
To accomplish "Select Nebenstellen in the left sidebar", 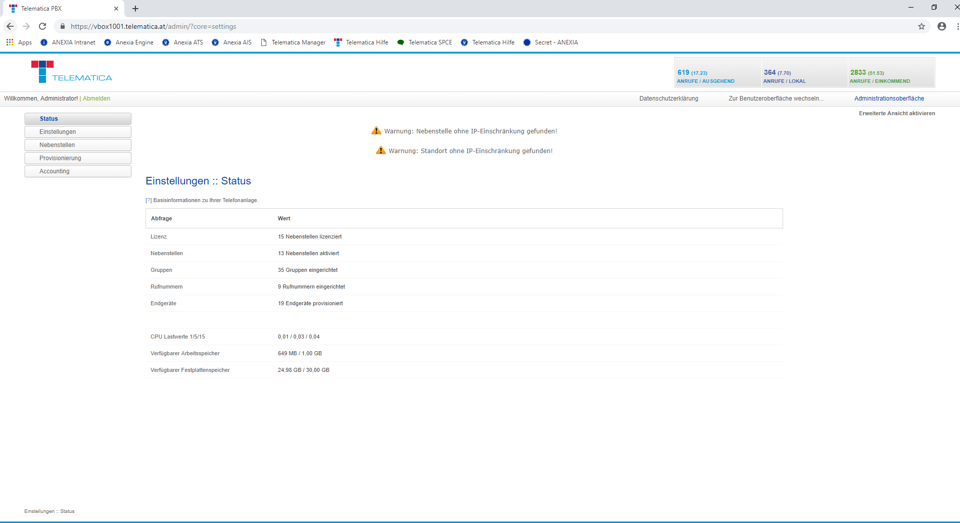I will point(78,145).
